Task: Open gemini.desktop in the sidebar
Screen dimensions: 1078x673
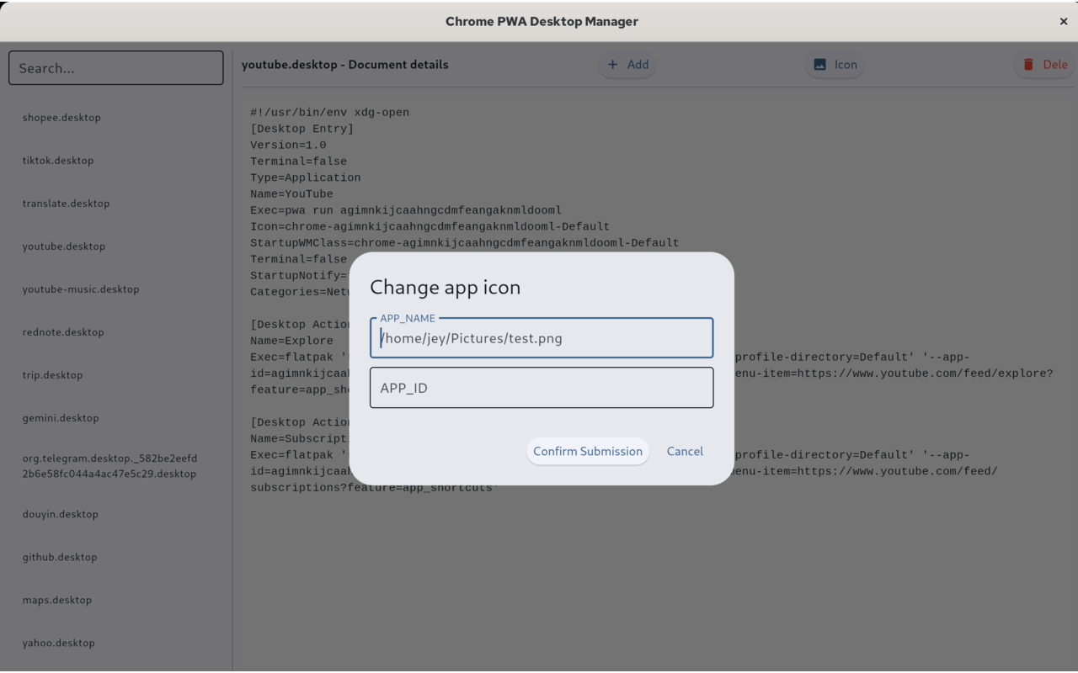Action: (x=61, y=418)
